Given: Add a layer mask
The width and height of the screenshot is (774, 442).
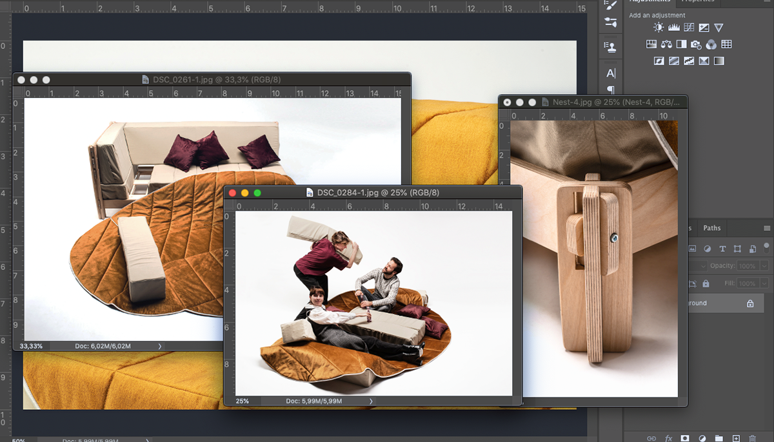Looking at the screenshot, I should coord(685,438).
